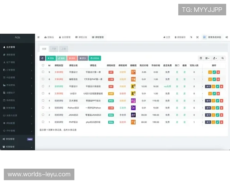230x184 pixels.
Task: Click the red delete icon for row 9
Action: (x=218, y=72)
